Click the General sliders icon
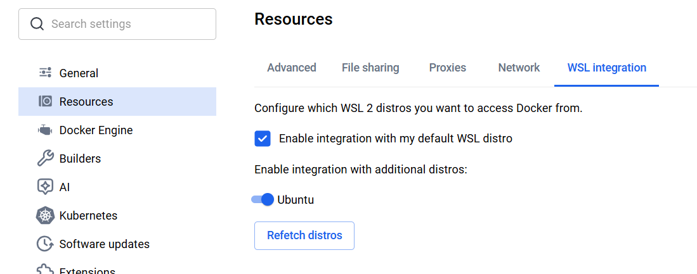This screenshot has width=697, height=274. click(x=45, y=73)
